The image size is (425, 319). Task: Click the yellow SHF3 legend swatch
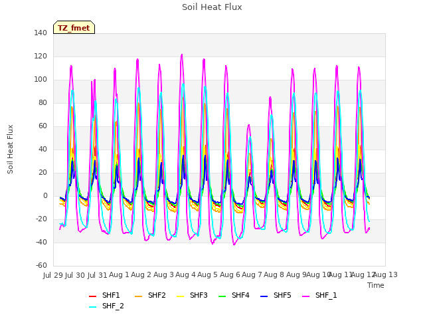[180, 296]
